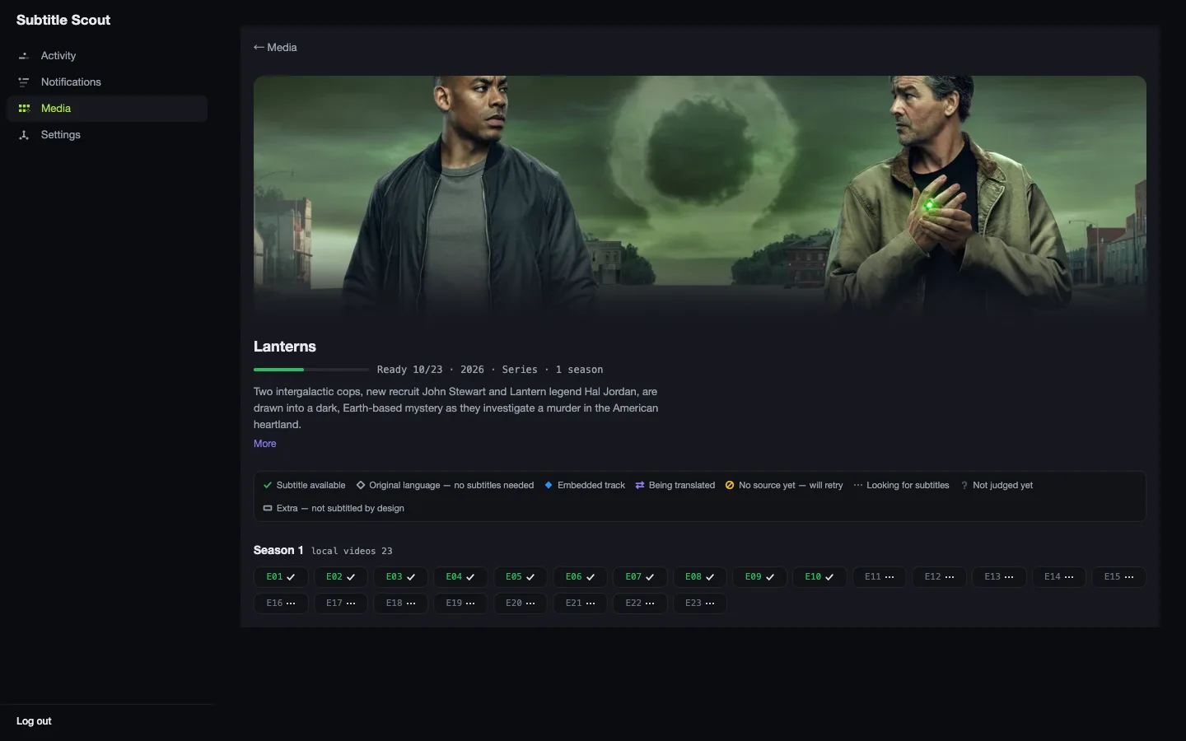Open episode E15
Viewport: 1186px width, 741px height.
(x=1119, y=577)
